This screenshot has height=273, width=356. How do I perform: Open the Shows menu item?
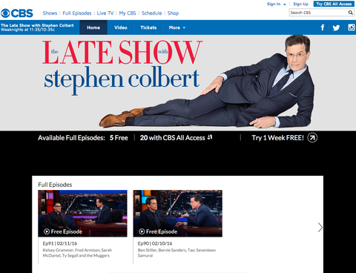50,13
